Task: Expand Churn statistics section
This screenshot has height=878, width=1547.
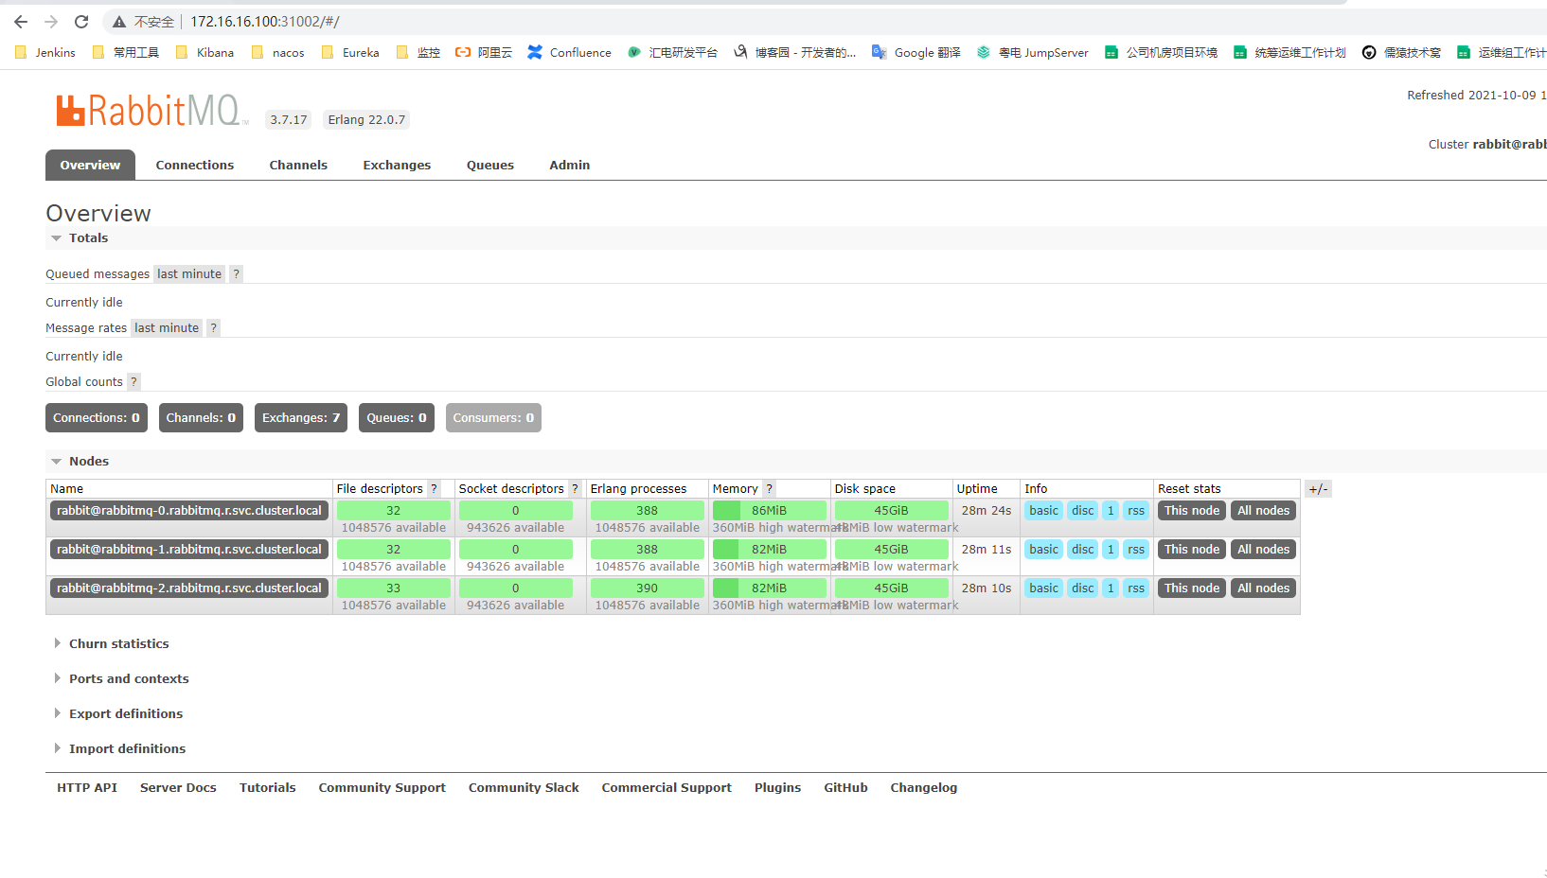Action: coord(111,644)
